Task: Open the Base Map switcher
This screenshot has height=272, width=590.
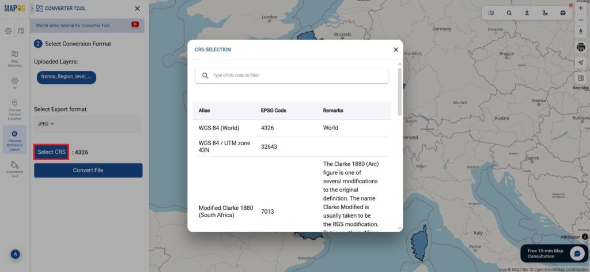Action: tap(580, 80)
